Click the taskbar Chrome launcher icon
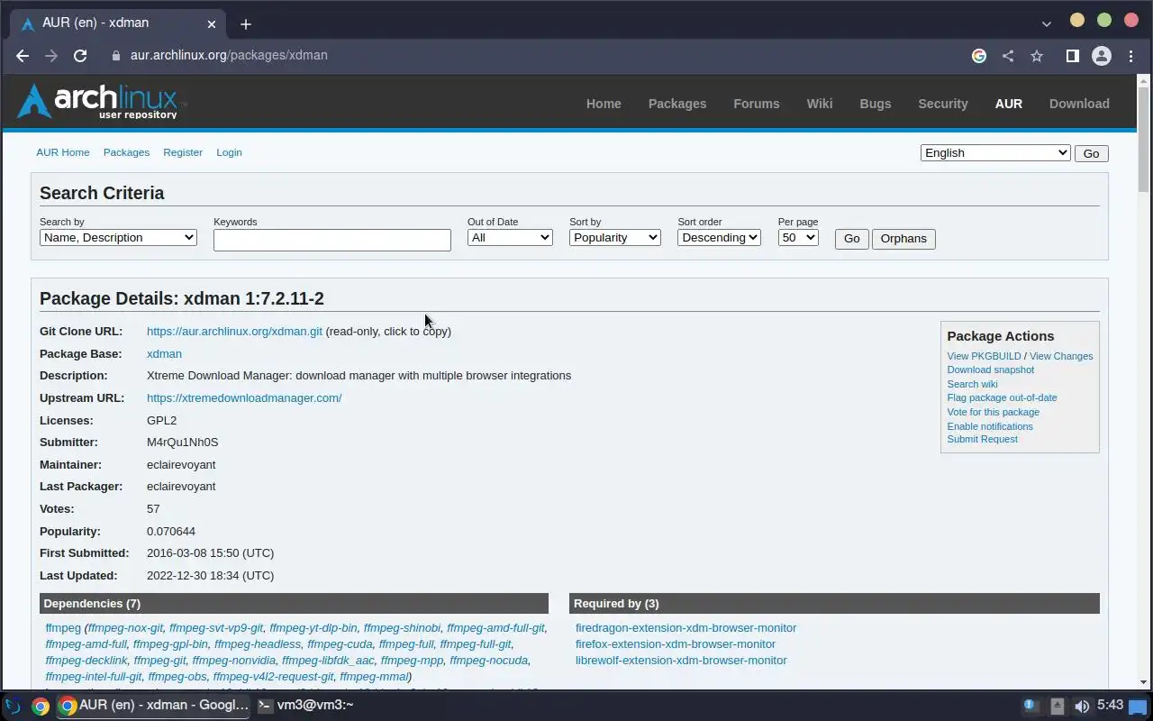Image resolution: width=1153 pixels, height=721 pixels. (40, 706)
